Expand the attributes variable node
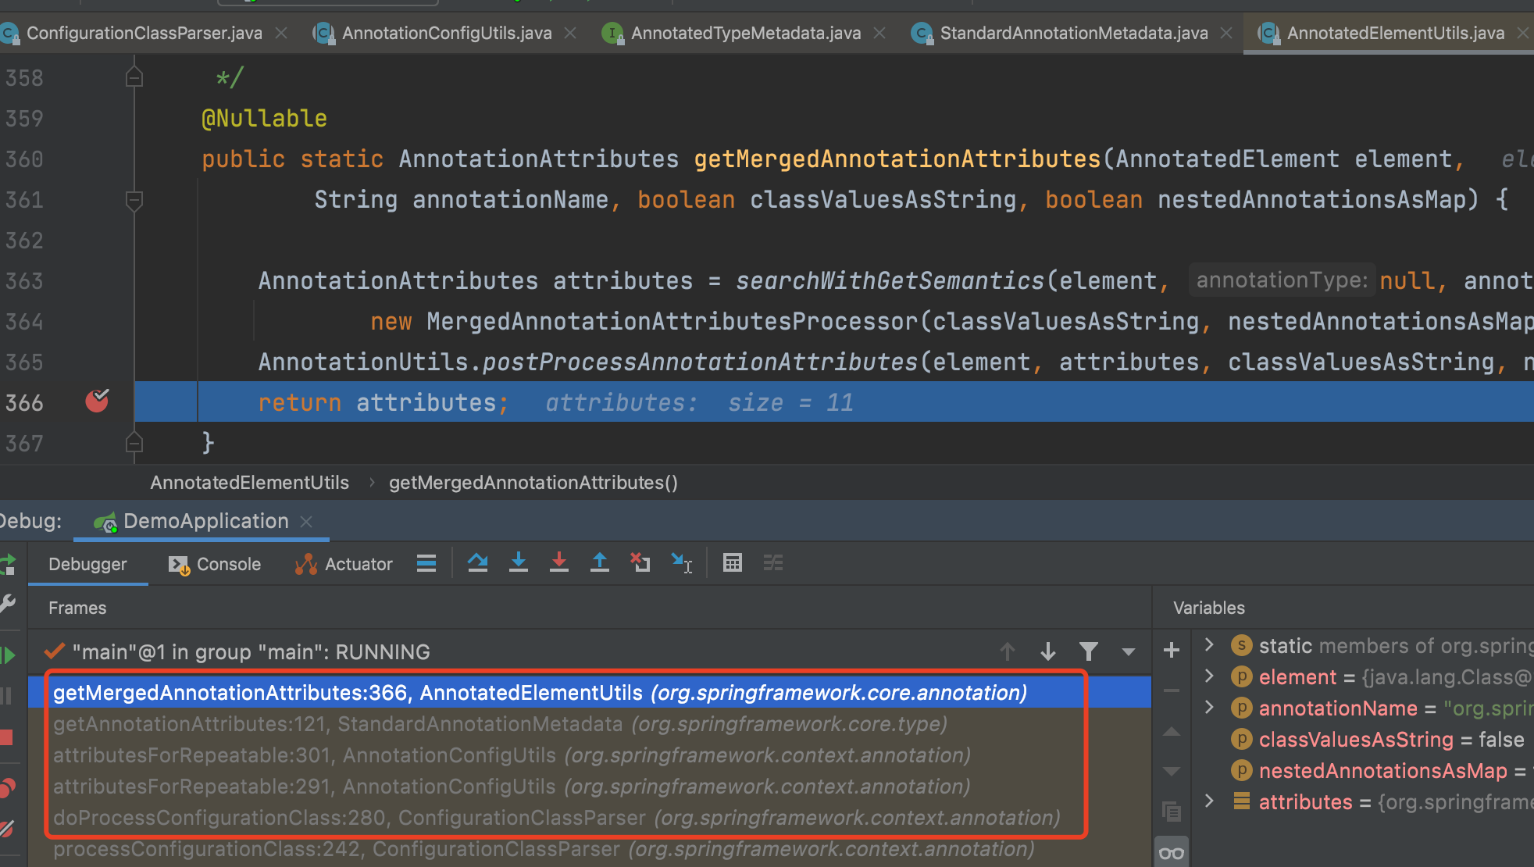The image size is (1534, 867). coord(1209,801)
